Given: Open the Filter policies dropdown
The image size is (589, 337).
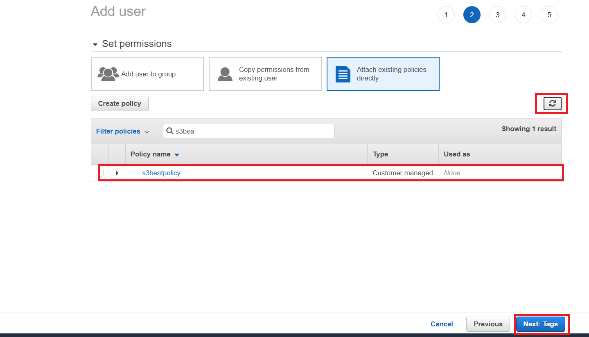Looking at the screenshot, I should [122, 132].
